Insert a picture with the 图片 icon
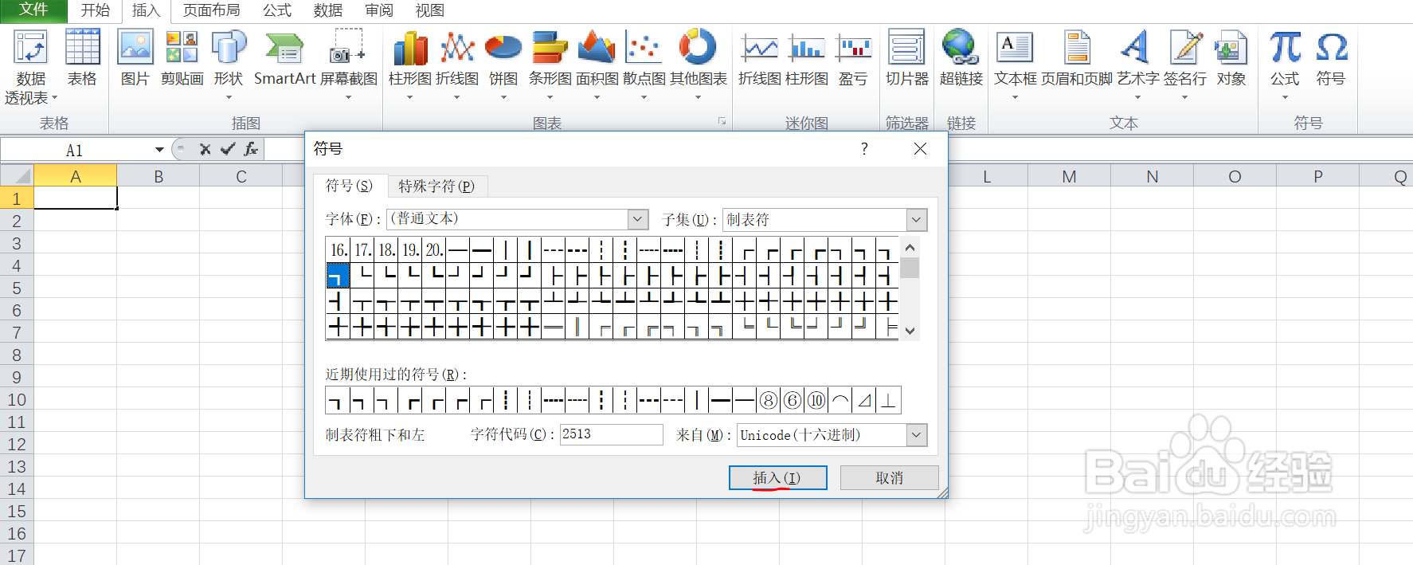 pyautogui.click(x=135, y=57)
